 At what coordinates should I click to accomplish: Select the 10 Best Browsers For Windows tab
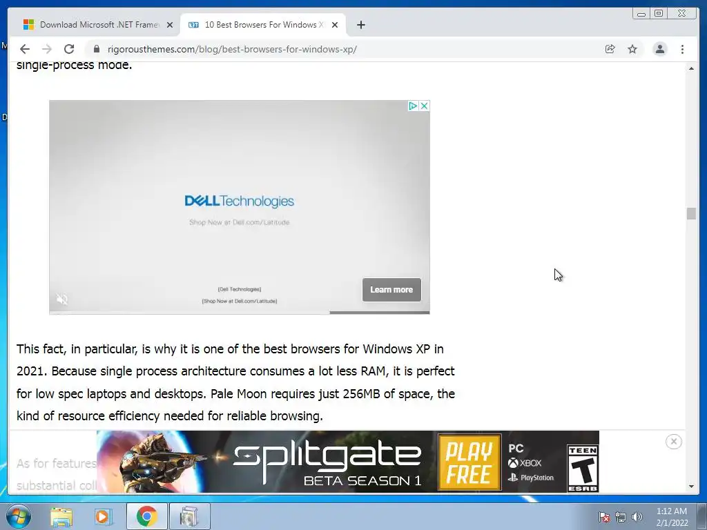pos(262,25)
